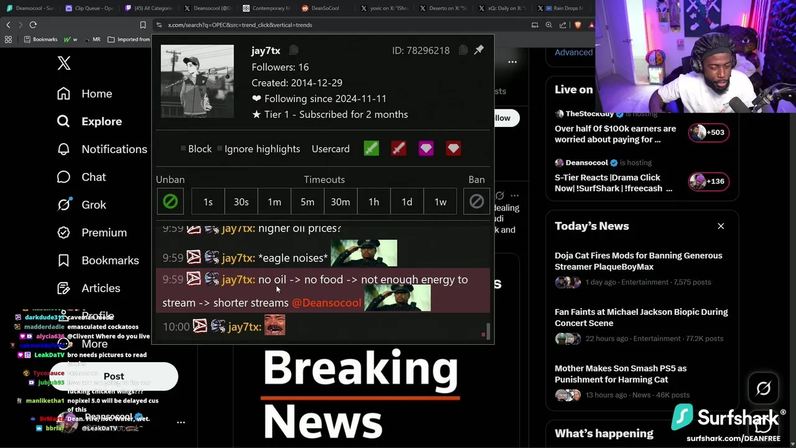Image resolution: width=796 pixels, height=448 pixels.
Task: Open the browser zoom control icon
Action: (x=548, y=25)
